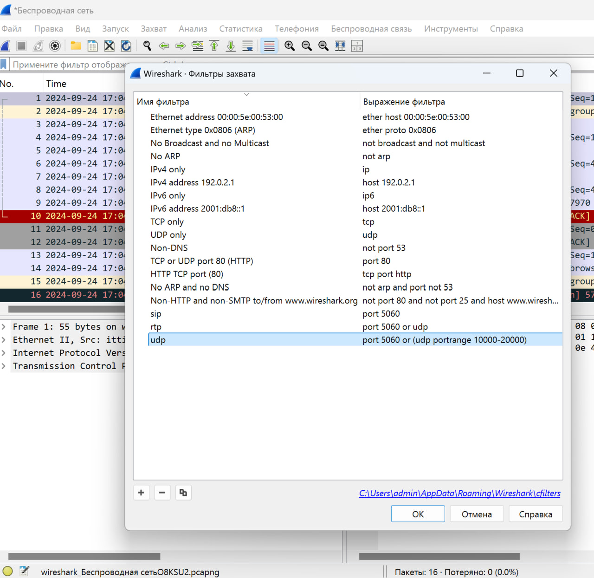Viewport: 594px width, 578px height.
Task: Start capture with the blue shark fin icon
Action: coord(5,45)
